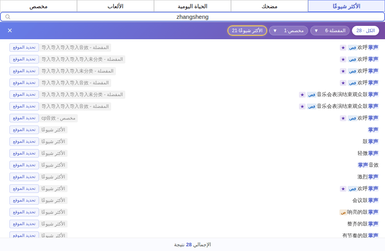Click تحديد الموقع for the 激烈掌声 row
Viewport: 385px width, 251px height.
coord(24,177)
